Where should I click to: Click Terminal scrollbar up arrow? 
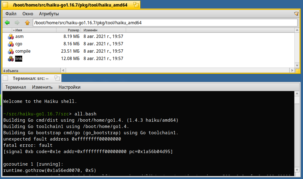pos(297,94)
